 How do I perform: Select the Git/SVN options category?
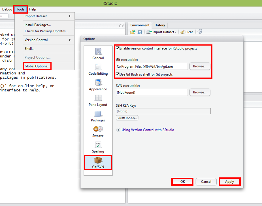[x=98, y=163]
